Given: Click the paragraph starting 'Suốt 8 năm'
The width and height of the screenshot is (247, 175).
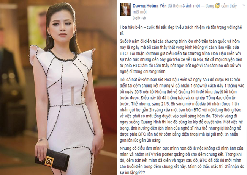Looking at the screenshot, I should click(x=181, y=56).
